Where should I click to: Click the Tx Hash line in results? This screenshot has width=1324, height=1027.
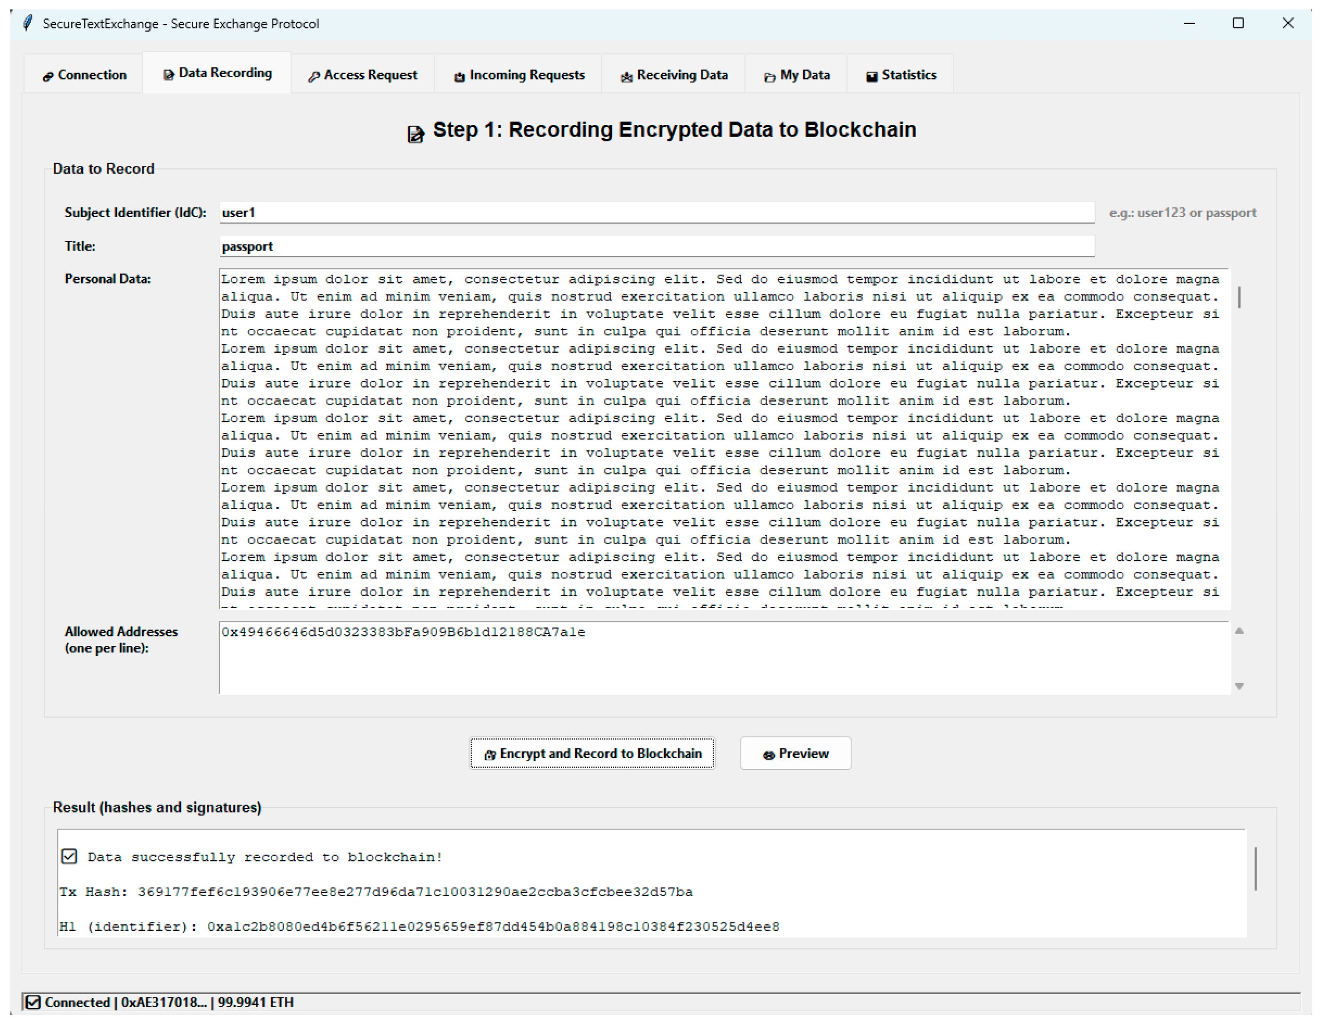click(376, 891)
